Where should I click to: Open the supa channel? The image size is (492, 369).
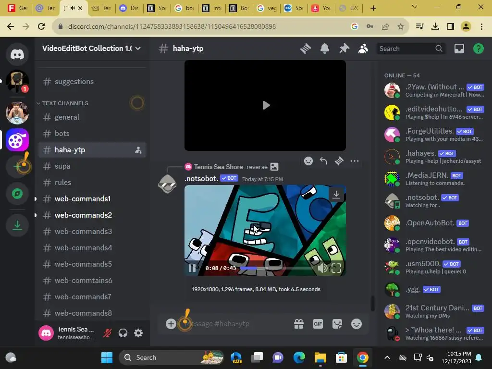click(x=92, y=166)
